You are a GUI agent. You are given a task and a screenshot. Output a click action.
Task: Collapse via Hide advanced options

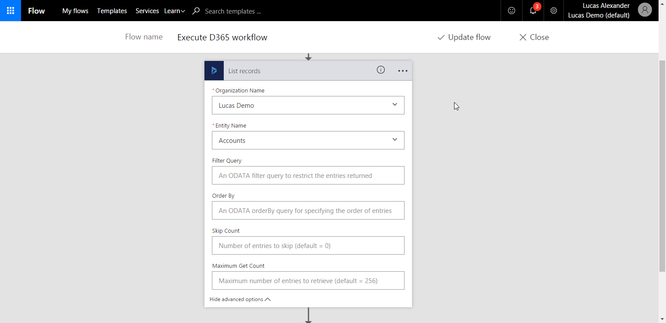(240, 299)
